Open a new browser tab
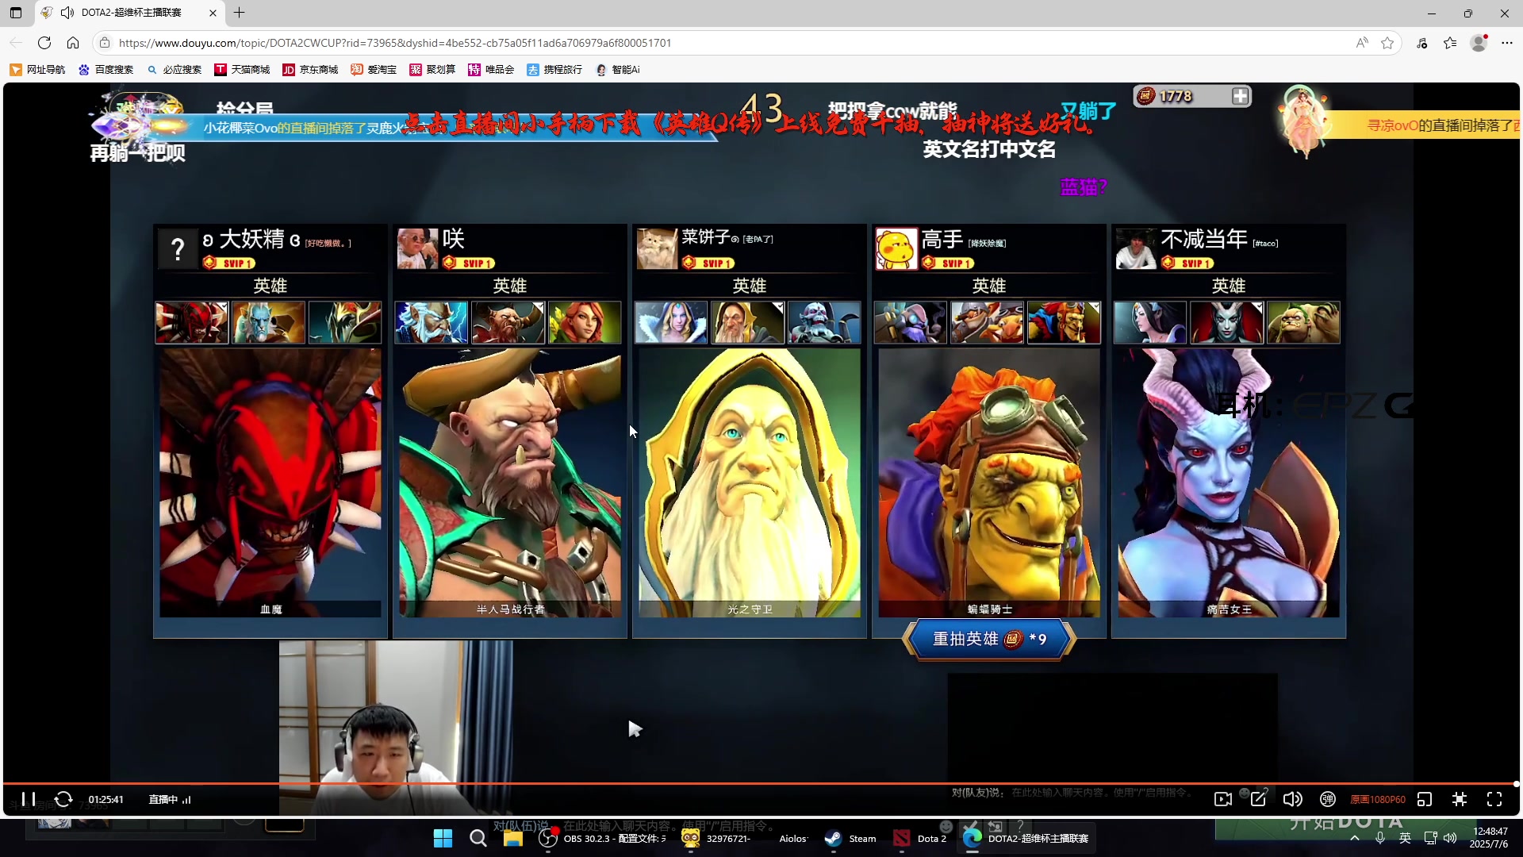 [x=239, y=13]
